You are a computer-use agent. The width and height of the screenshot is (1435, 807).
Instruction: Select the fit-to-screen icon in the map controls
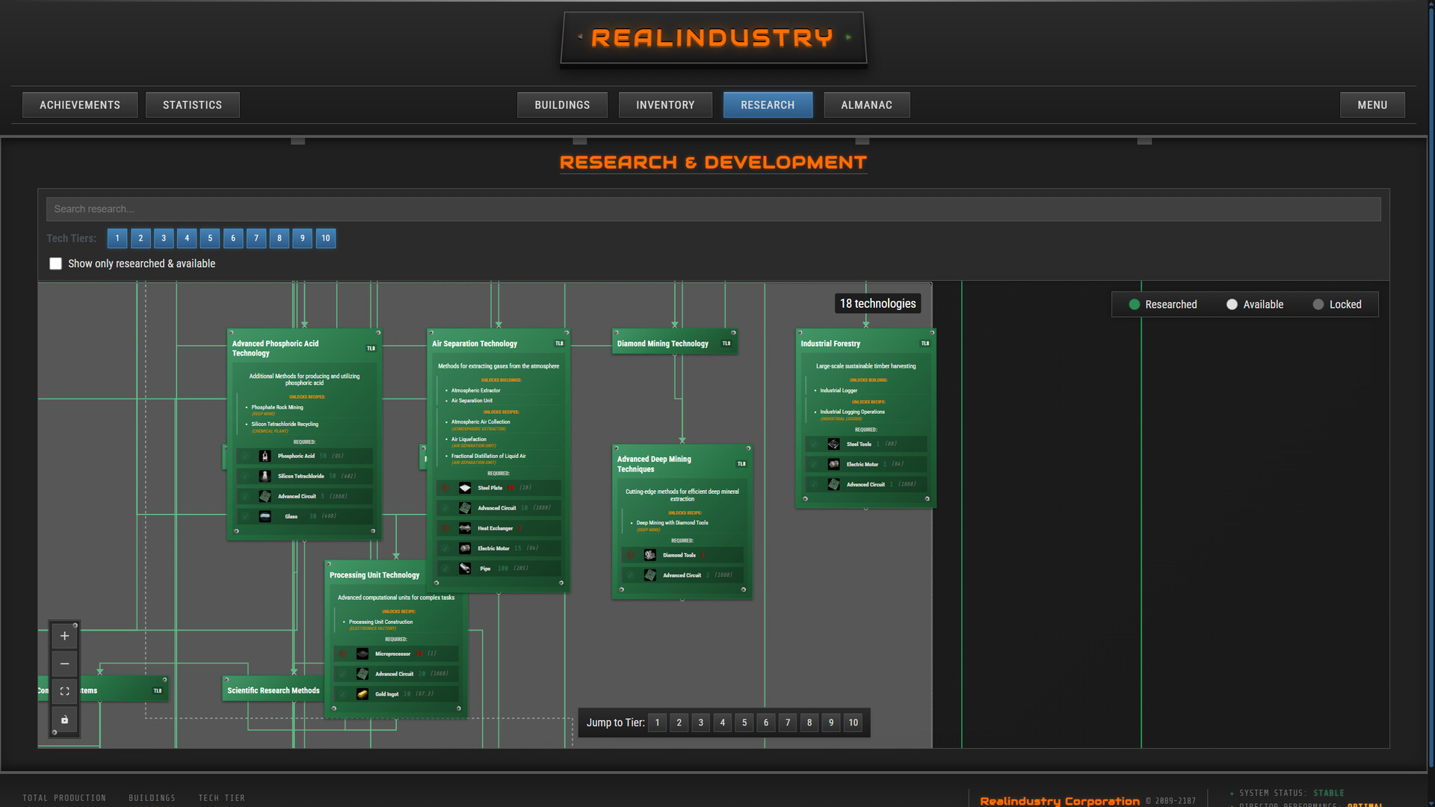[64, 691]
